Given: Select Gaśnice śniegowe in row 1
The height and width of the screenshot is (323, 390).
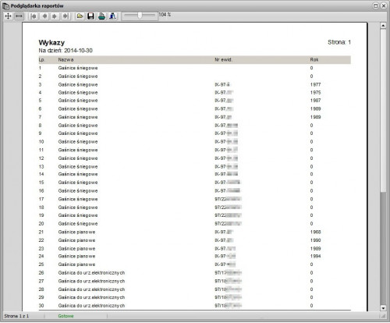Looking at the screenshot, I should click(78, 68).
